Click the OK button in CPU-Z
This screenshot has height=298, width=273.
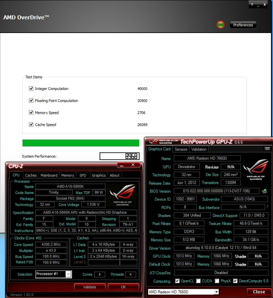[x=123, y=287]
